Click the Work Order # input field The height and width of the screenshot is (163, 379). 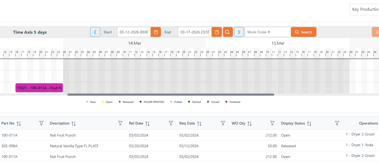268,32
